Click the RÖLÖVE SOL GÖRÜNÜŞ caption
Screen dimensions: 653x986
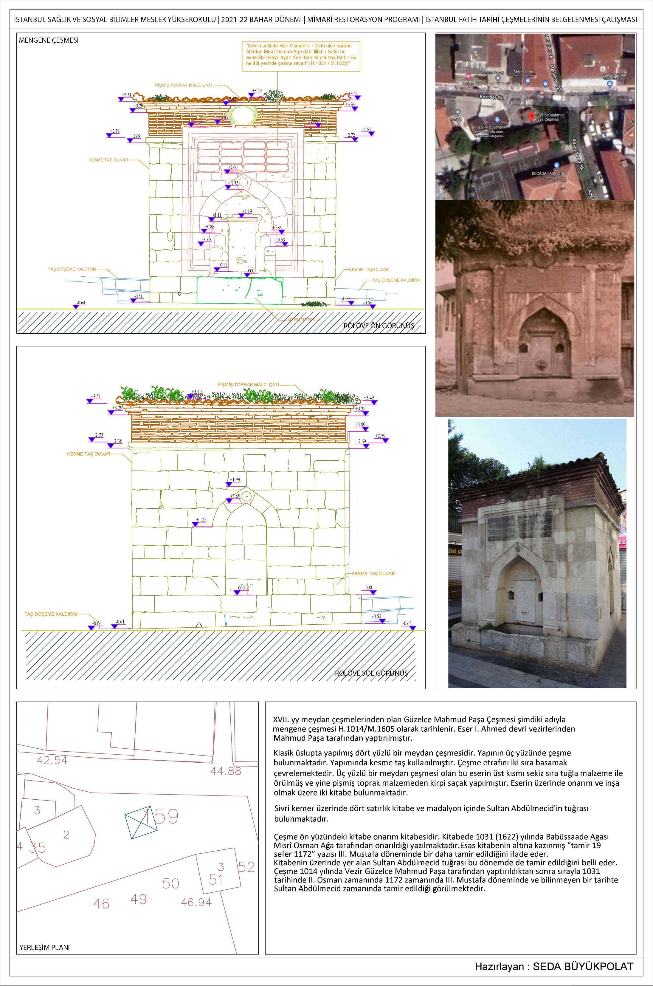pos(371,673)
